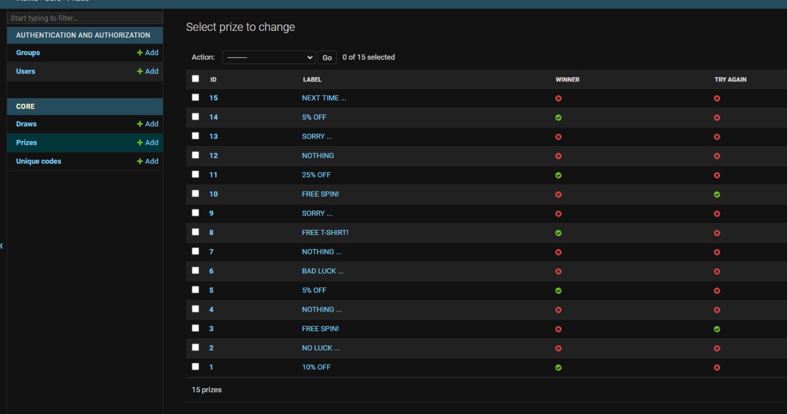Open the 10% OFF prize label
The width and height of the screenshot is (787, 414).
point(316,367)
